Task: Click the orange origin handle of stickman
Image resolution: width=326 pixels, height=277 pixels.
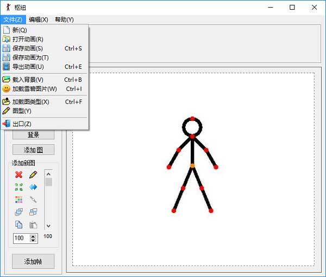Action: [192, 166]
